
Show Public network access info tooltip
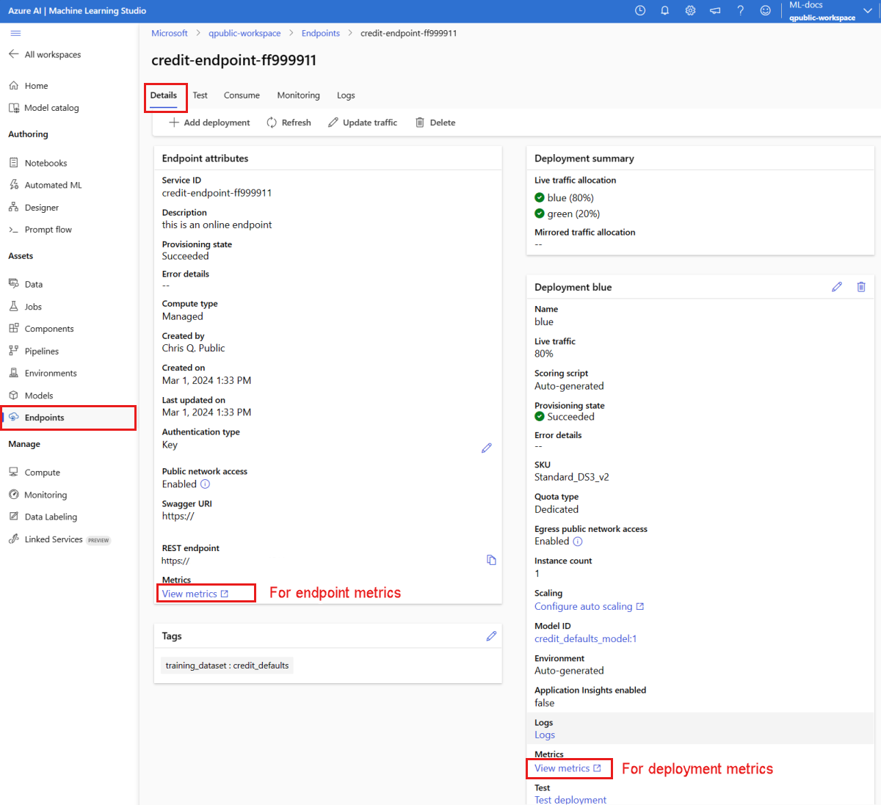206,484
